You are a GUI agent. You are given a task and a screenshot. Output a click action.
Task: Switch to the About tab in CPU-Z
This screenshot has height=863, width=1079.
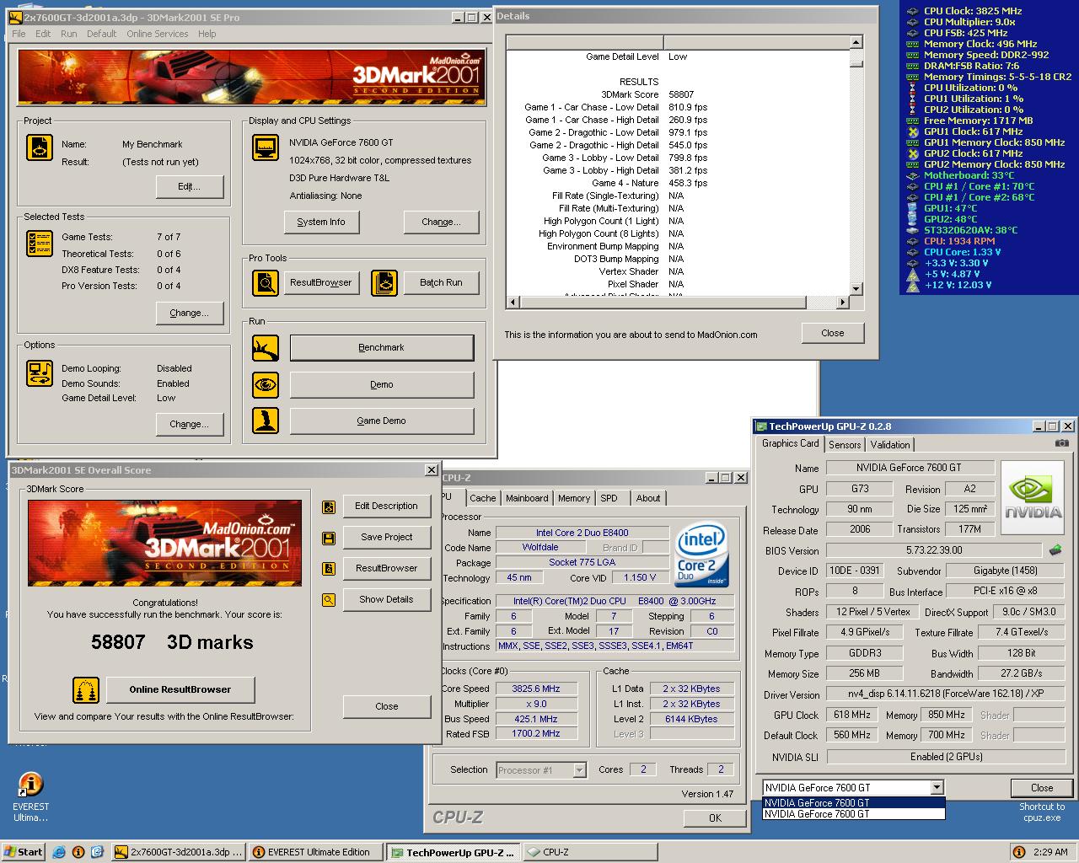(x=648, y=498)
